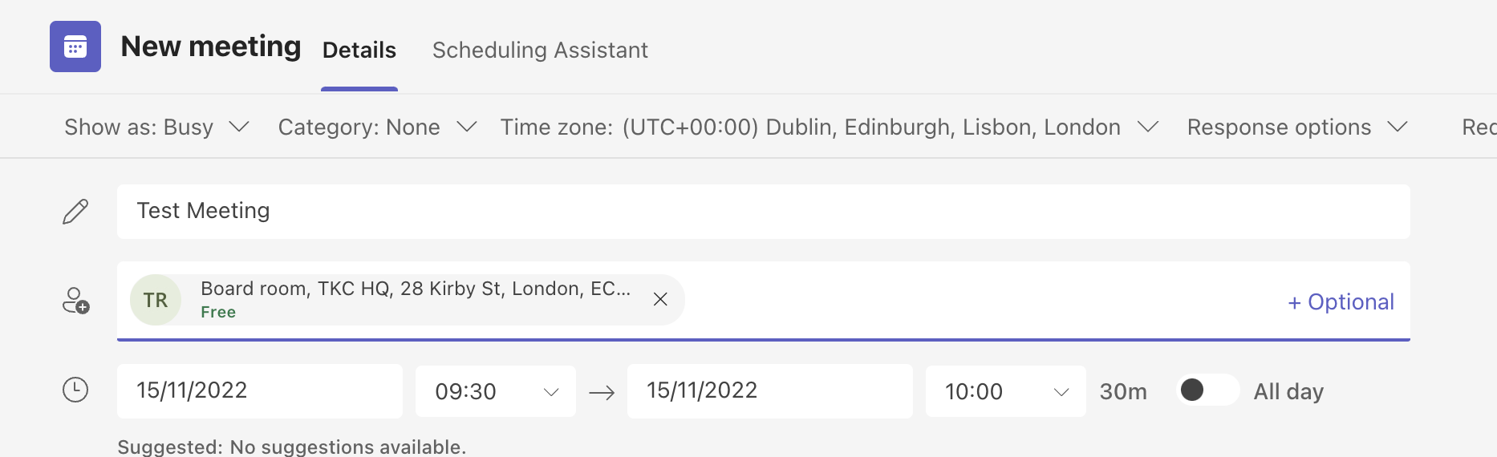Click the add attendees person icon
The height and width of the screenshot is (457, 1497).
pos(76,301)
